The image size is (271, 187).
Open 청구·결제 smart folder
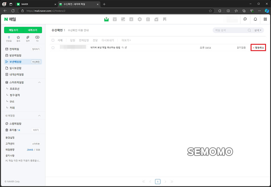pos(15,95)
